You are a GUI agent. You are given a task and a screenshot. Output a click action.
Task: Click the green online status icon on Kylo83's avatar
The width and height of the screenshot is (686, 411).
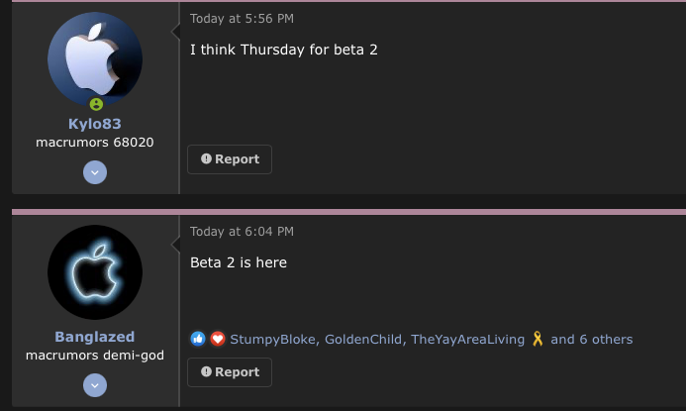coord(95,104)
